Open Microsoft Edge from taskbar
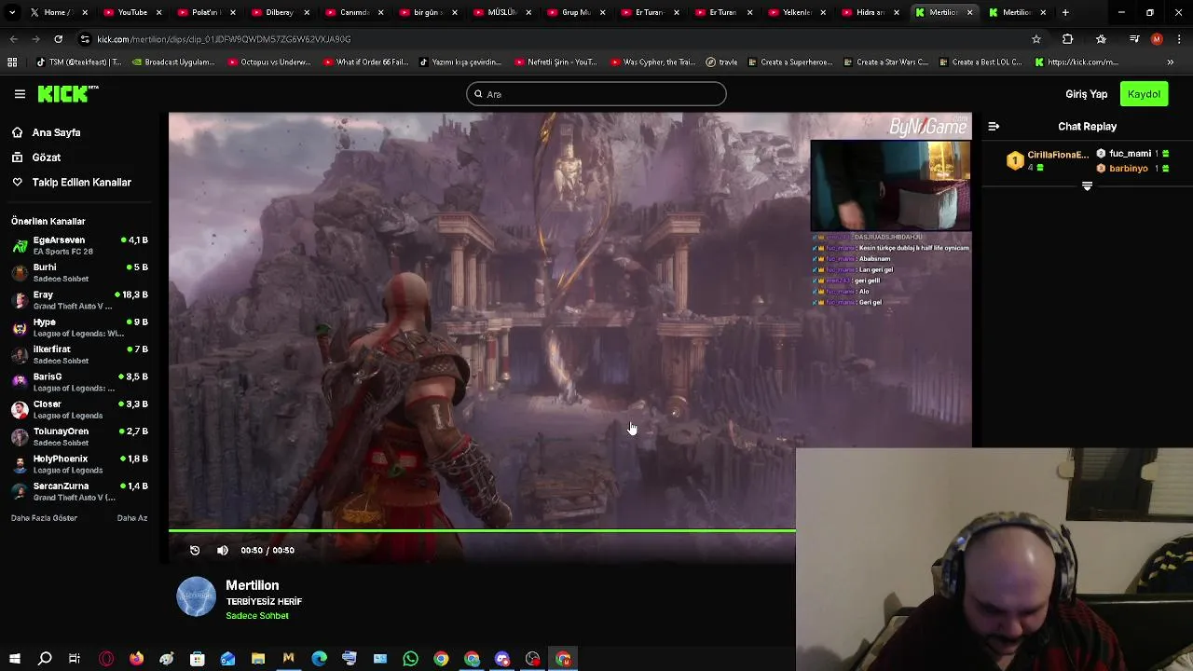 tap(320, 659)
